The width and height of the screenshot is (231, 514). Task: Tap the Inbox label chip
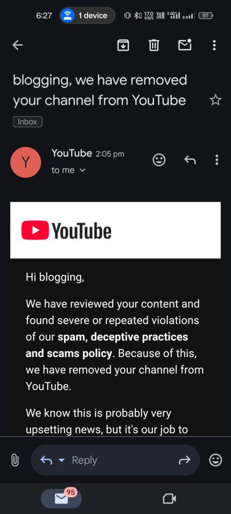[x=28, y=122]
